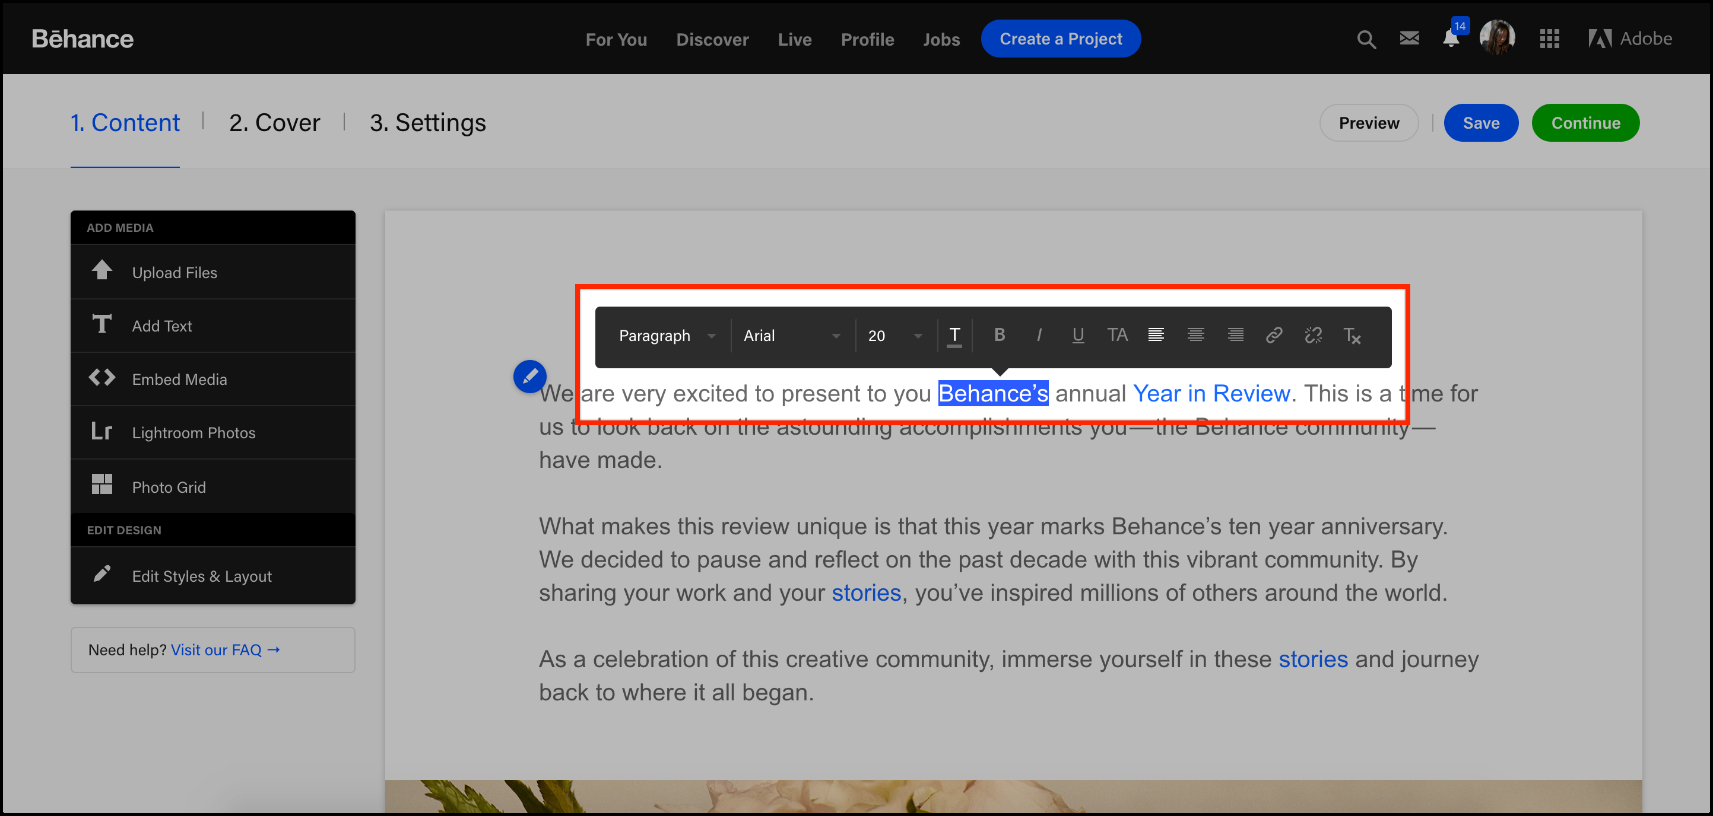This screenshot has width=1713, height=816.
Task: Toggle underline formatting
Action: pos(1078,336)
